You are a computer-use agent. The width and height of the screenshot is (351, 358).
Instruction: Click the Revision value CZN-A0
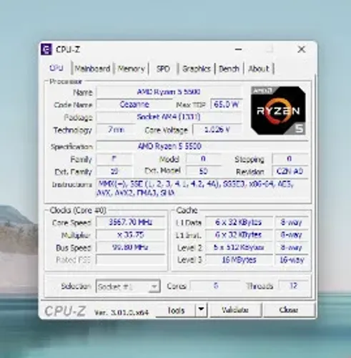pos(290,171)
